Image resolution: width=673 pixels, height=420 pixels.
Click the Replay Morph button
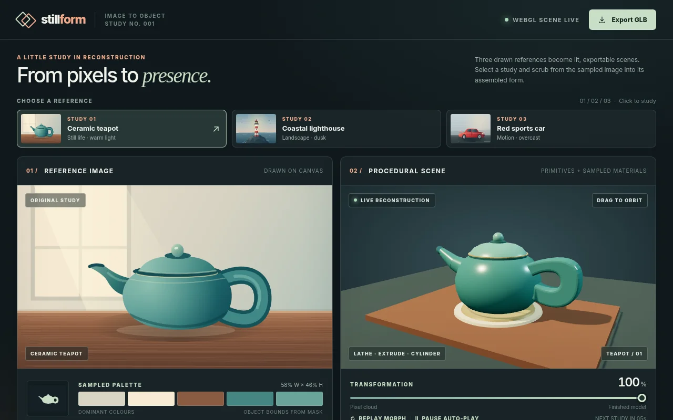tap(378, 418)
